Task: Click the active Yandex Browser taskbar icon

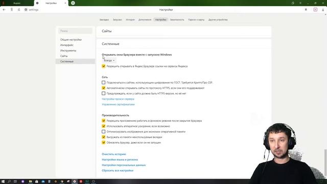Action: pos(75,181)
